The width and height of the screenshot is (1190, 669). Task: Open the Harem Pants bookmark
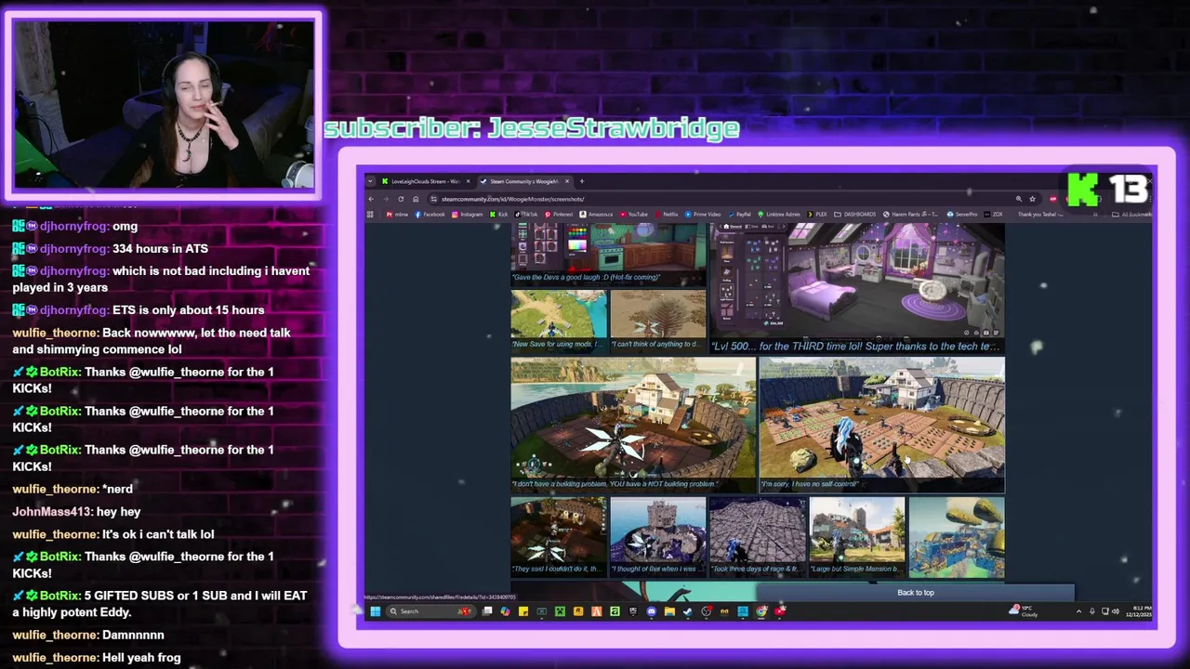(x=911, y=215)
